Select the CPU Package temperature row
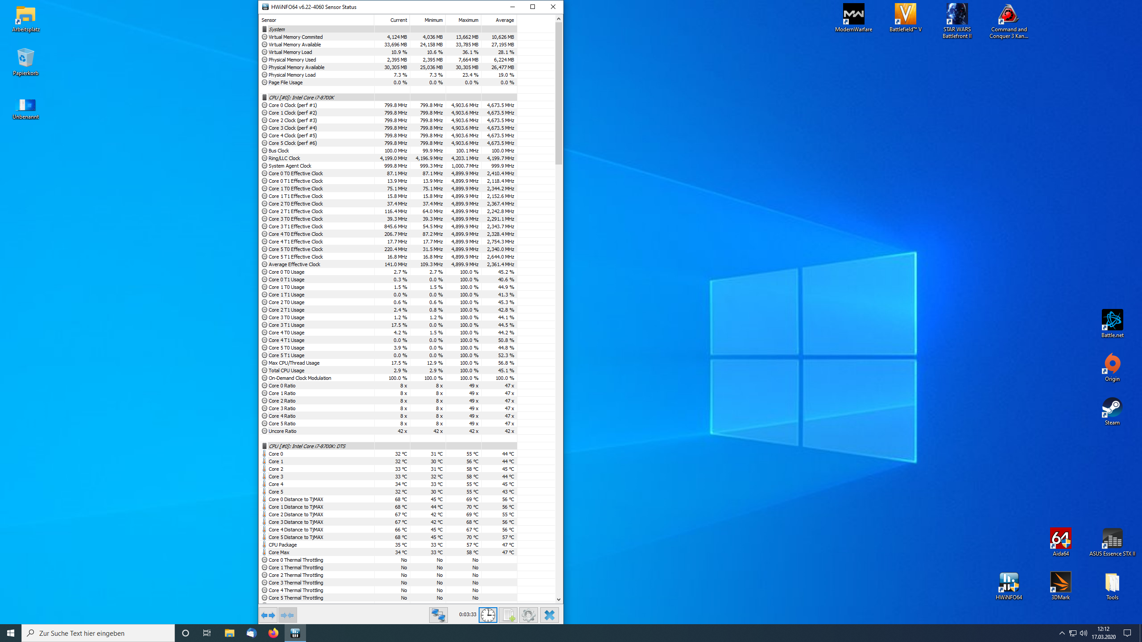The width and height of the screenshot is (1142, 642). click(x=283, y=545)
